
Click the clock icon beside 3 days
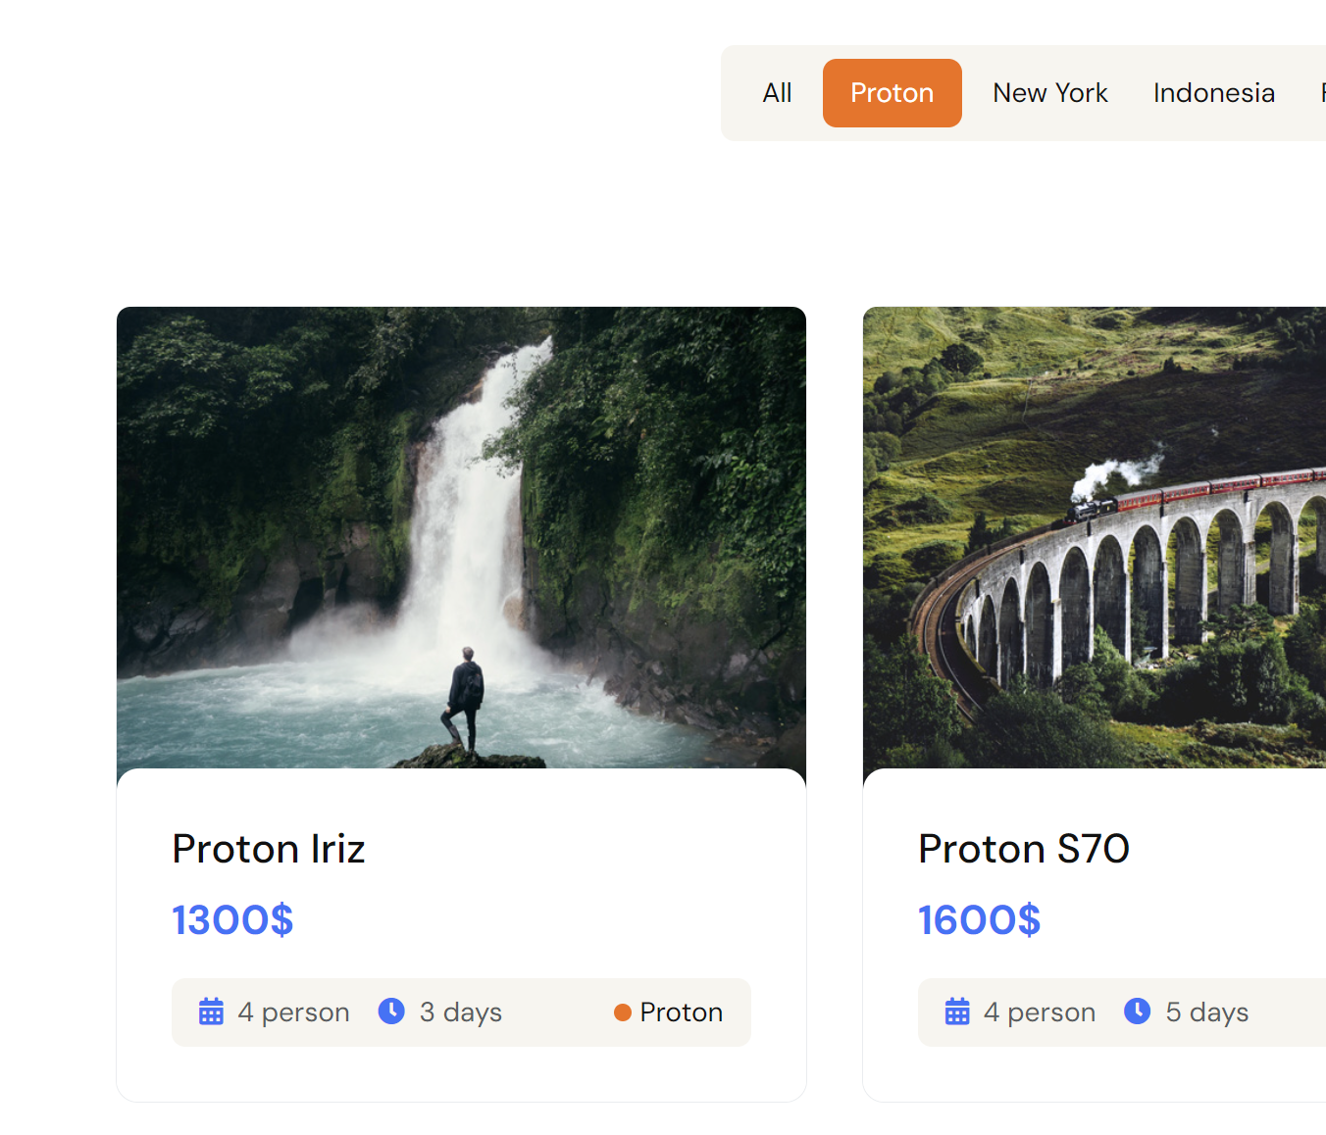[x=391, y=1011]
